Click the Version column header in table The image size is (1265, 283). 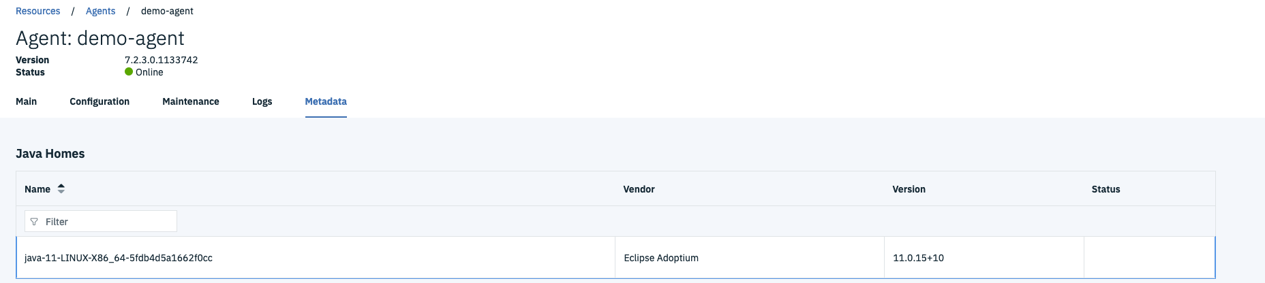pos(909,189)
